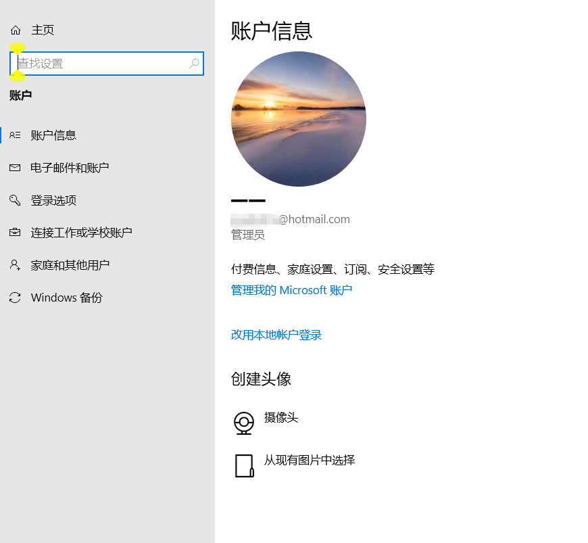Select 账户信息 in the sidebar

[x=53, y=135]
